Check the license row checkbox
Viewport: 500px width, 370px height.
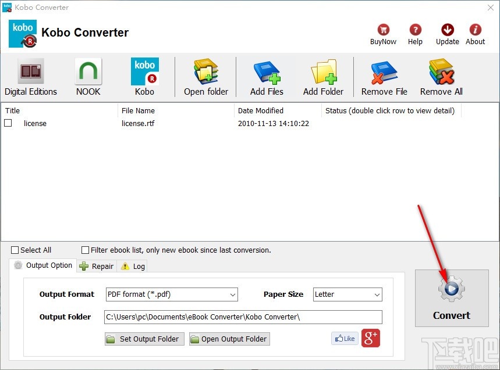pos(8,123)
